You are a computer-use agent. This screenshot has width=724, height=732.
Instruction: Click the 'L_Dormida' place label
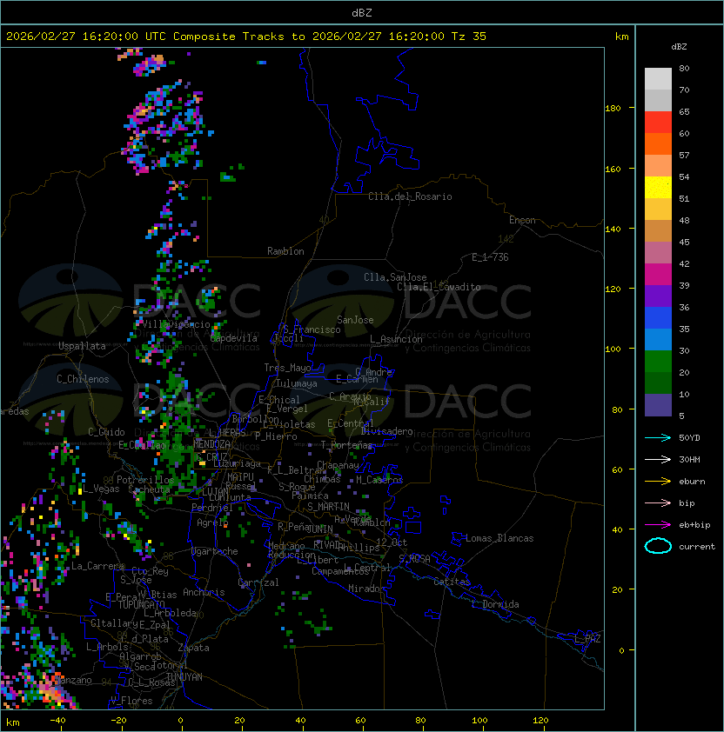(x=495, y=604)
